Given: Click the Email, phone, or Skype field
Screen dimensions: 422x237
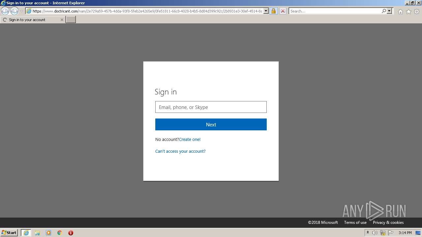Looking at the screenshot, I should pyautogui.click(x=211, y=107).
